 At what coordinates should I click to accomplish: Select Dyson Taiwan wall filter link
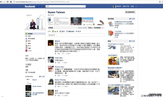(x=83, y=28)
